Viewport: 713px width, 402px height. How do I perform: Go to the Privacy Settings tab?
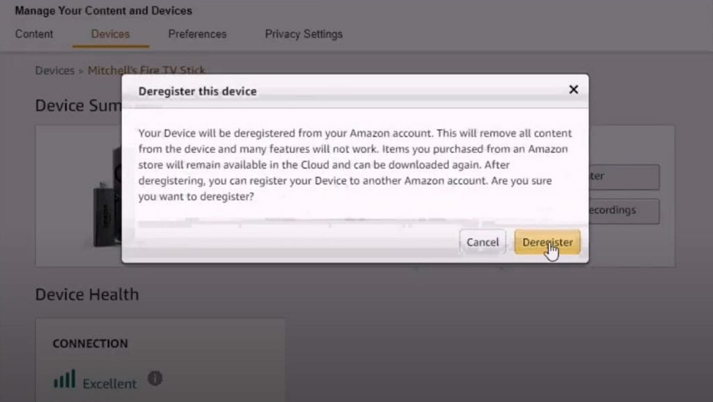pos(304,34)
